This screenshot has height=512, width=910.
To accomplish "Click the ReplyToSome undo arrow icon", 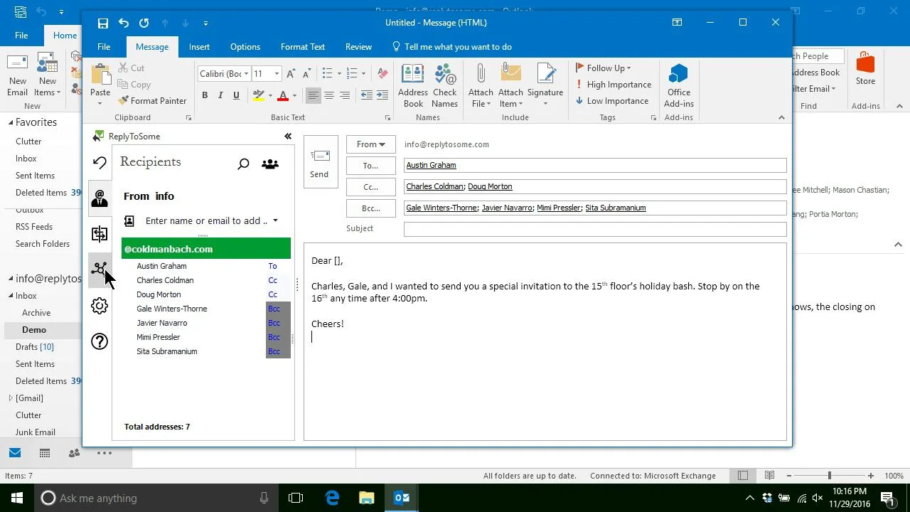I will 100,163.
